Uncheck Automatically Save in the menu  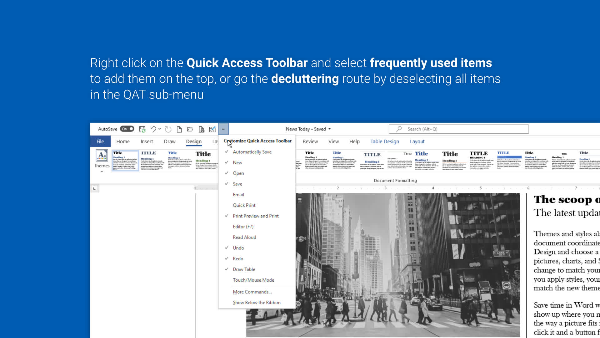coord(252,152)
